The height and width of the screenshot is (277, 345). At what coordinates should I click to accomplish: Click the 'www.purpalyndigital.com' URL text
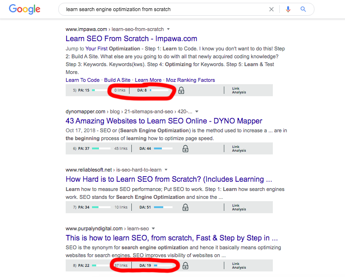coord(94,228)
